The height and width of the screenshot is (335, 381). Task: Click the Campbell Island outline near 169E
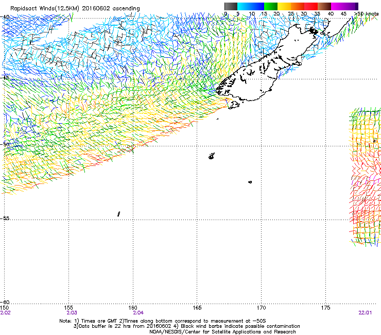click(250, 182)
